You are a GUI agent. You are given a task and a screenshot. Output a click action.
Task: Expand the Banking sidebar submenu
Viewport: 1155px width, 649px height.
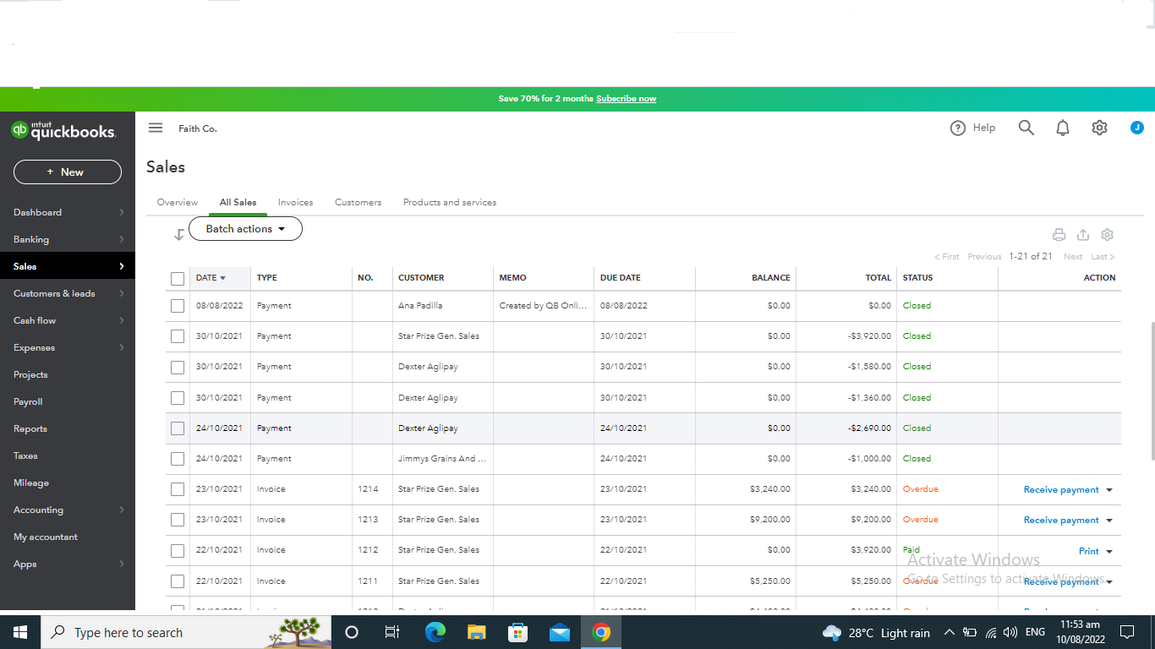click(122, 239)
